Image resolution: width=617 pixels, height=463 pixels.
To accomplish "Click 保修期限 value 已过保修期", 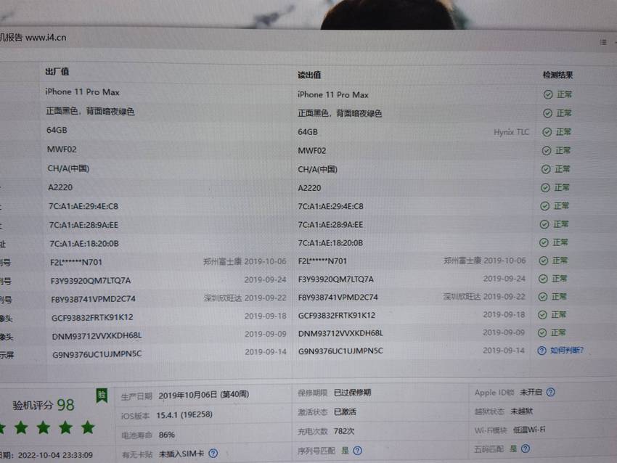I will (x=352, y=393).
